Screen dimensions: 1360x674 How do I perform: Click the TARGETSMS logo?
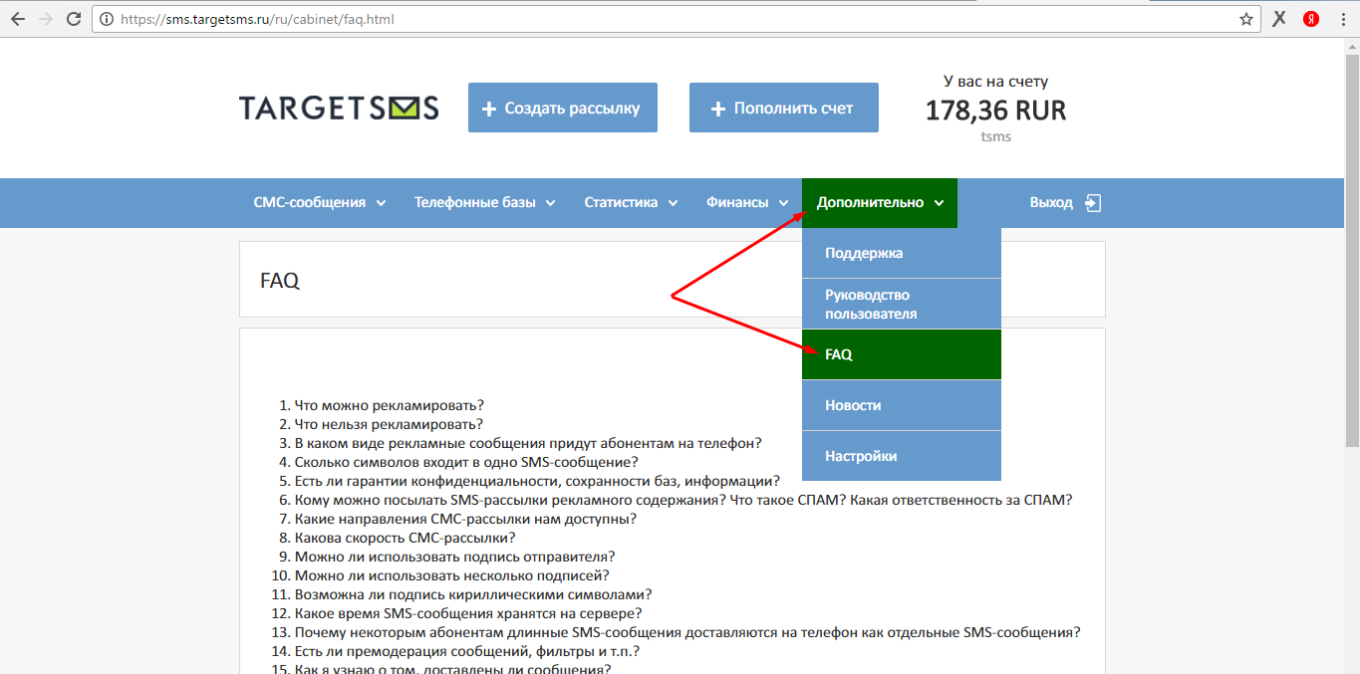coord(339,108)
